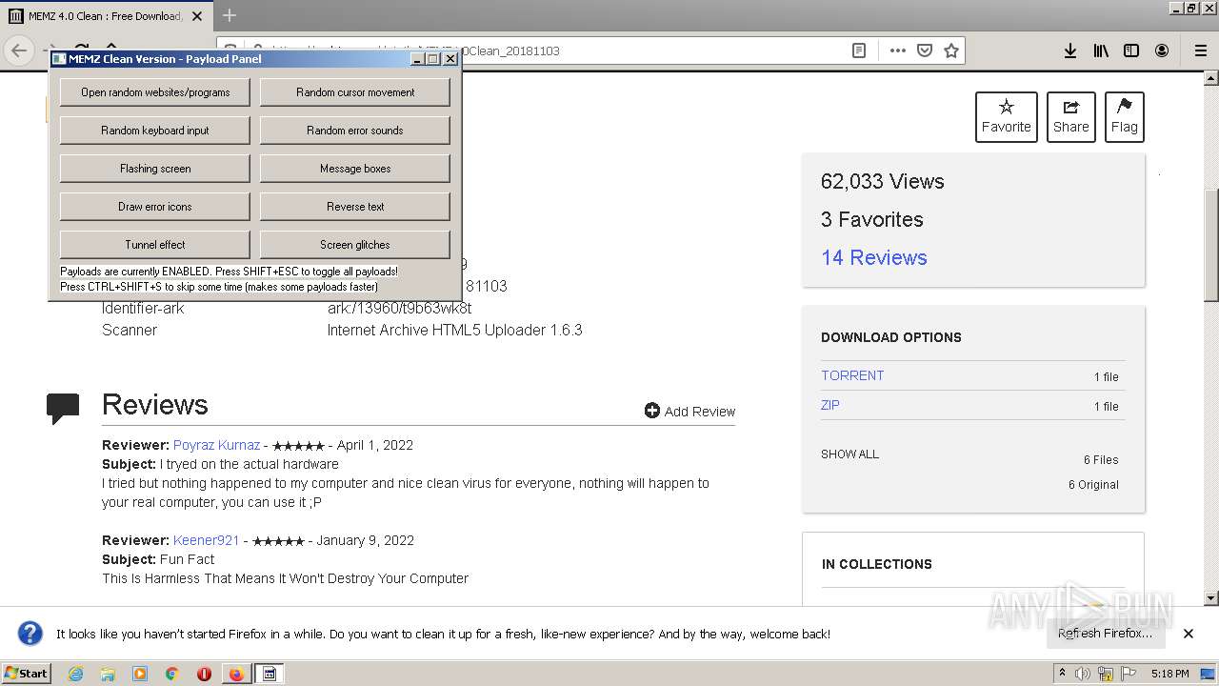The width and height of the screenshot is (1219, 686).
Task: Click the '6 Original' files text
Action: (1093, 485)
